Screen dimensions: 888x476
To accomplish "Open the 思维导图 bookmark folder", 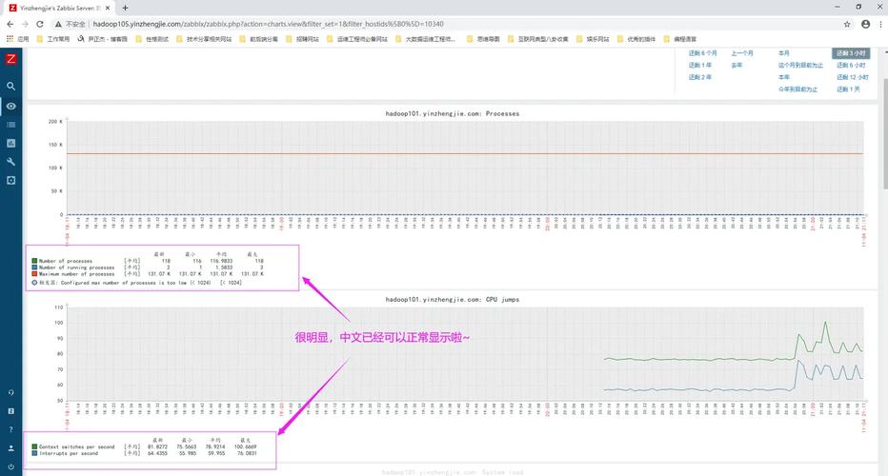I will (x=483, y=39).
